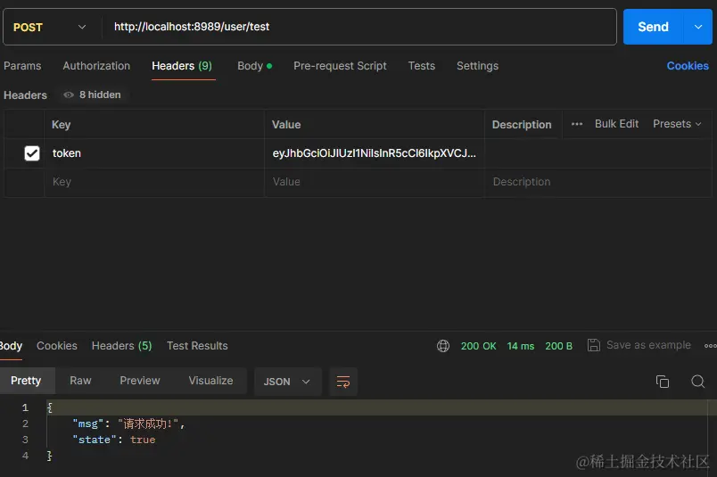The image size is (717, 477).
Task: Select the response Body tab
Action: [x=11, y=346]
